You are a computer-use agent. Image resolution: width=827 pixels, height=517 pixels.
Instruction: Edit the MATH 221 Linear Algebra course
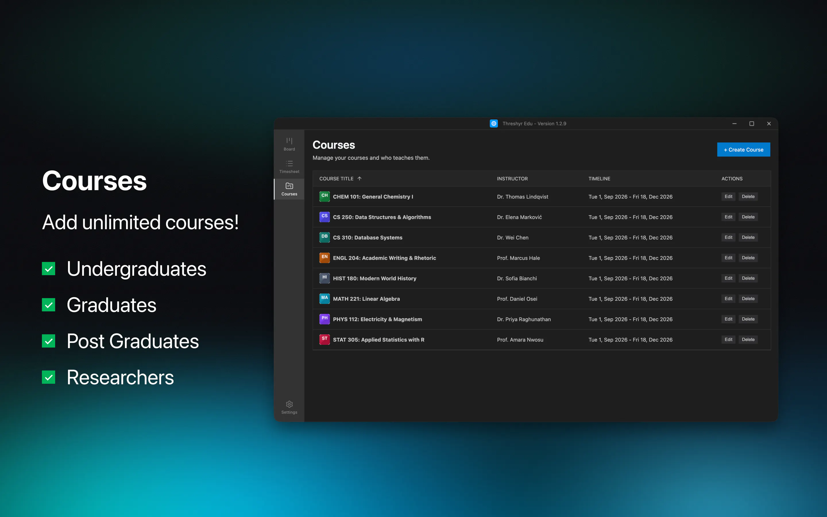pyautogui.click(x=728, y=298)
